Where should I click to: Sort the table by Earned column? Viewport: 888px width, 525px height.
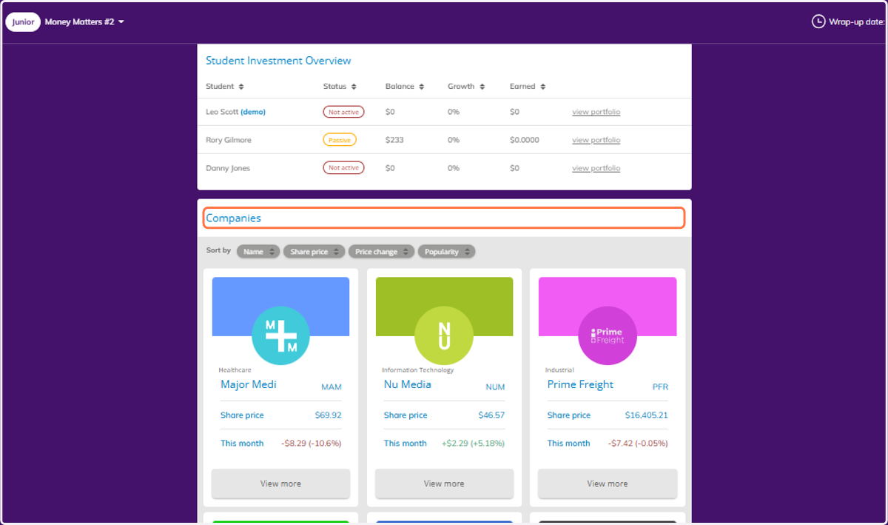(542, 87)
